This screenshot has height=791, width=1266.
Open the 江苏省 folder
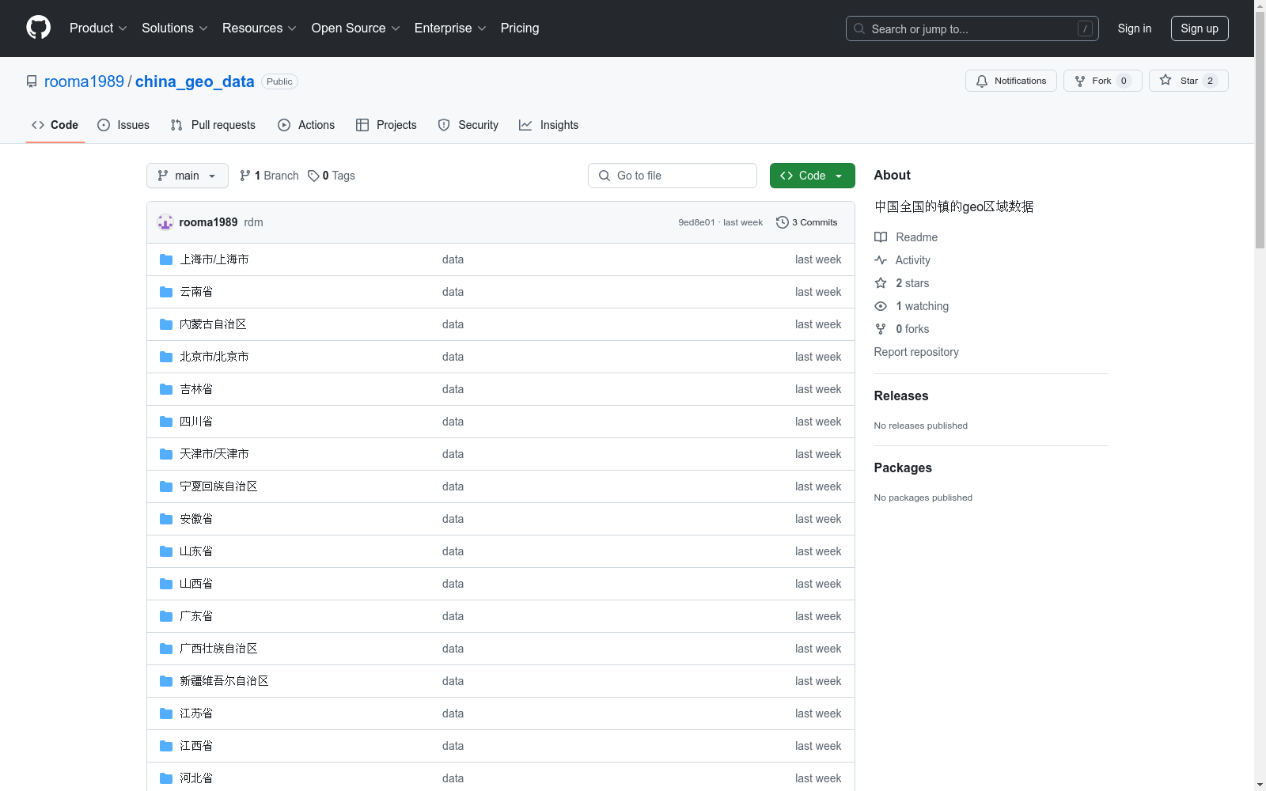196,713
